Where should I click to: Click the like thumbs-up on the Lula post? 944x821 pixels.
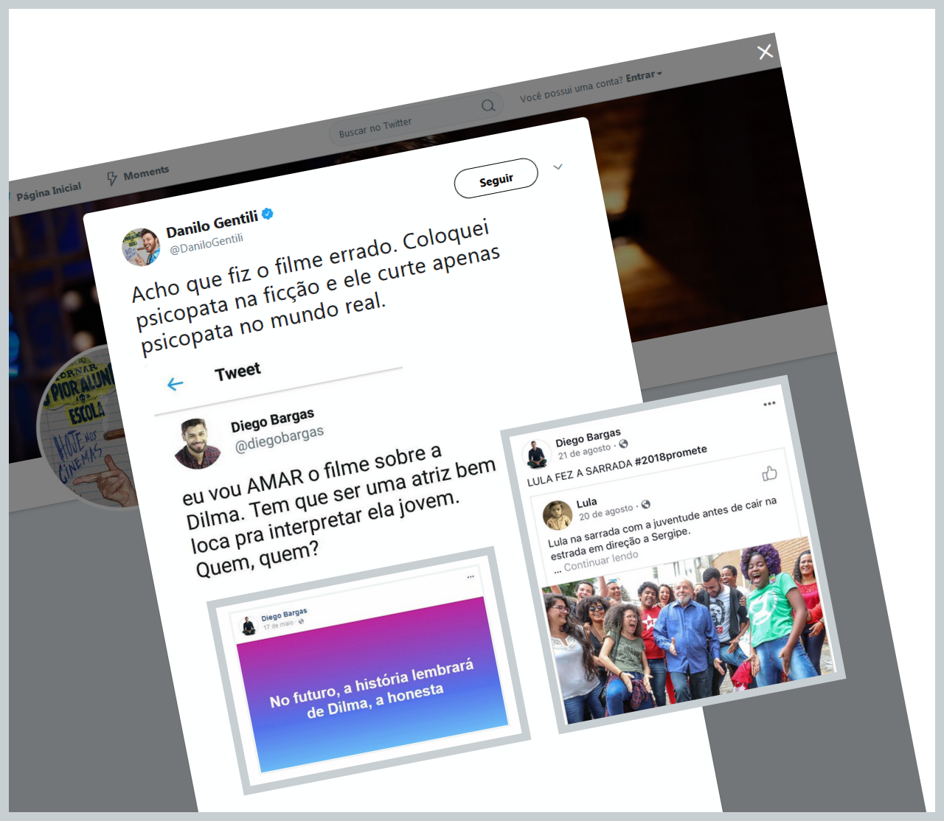point(769,473)
